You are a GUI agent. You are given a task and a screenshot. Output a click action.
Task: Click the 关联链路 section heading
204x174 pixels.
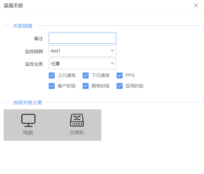click(x=23, y=26)
